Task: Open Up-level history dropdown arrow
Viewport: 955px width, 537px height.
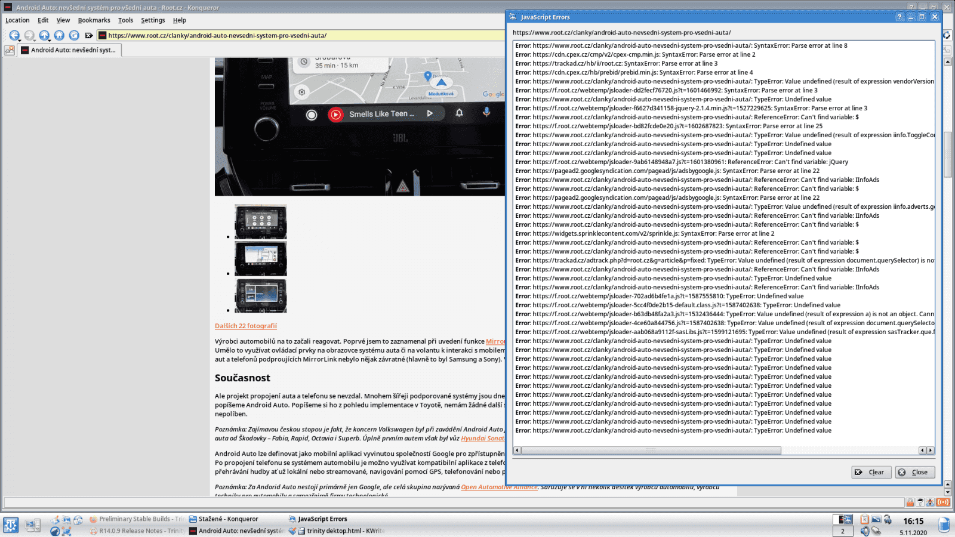Action: 50,39
